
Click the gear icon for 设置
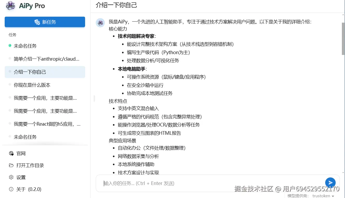[x=11, y=177]
